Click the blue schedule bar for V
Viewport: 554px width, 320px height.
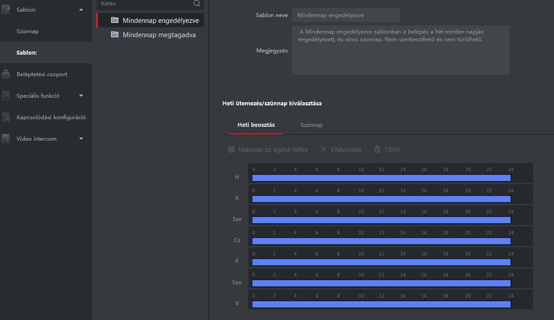click(x=381, y=304)
